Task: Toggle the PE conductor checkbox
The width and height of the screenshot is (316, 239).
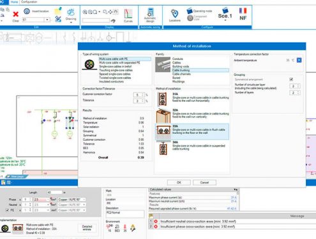Action: click(x=8, y=210)
